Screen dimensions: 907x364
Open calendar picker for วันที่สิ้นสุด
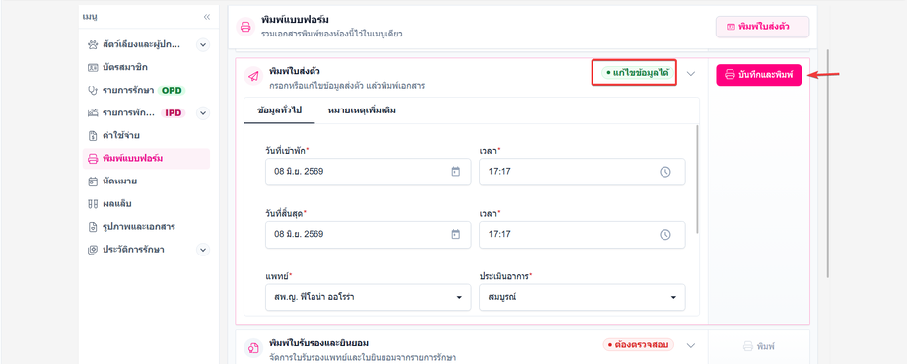455,234
